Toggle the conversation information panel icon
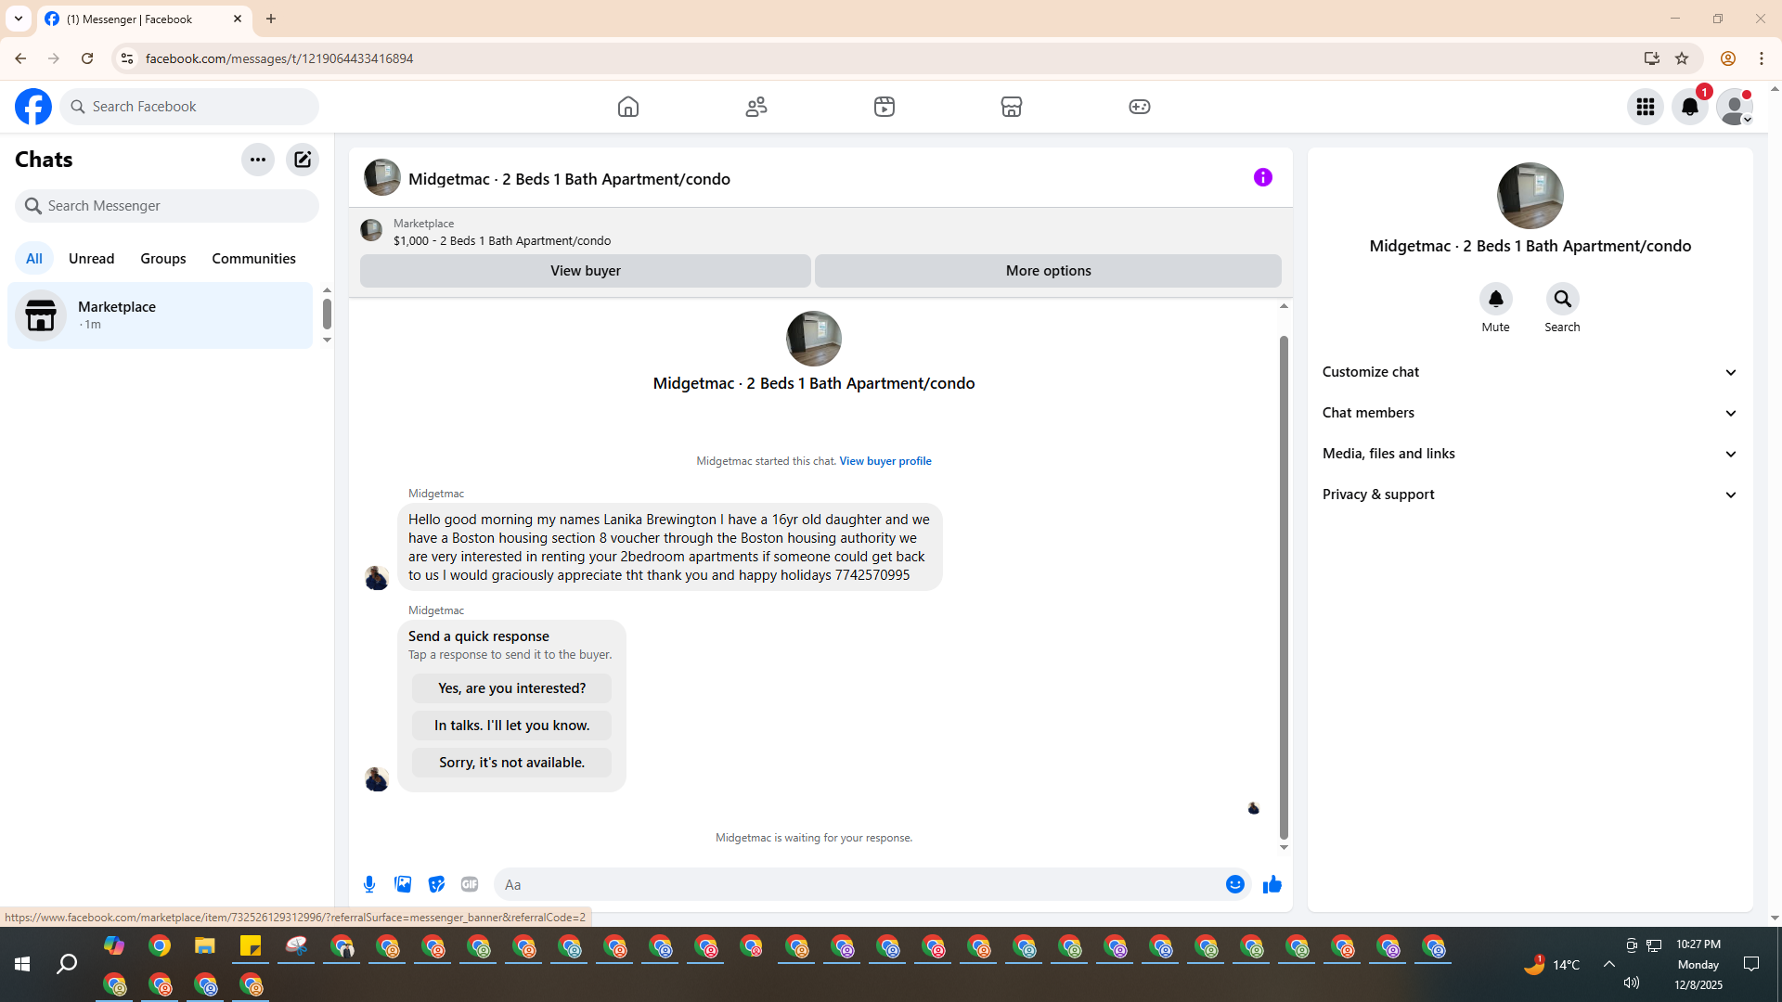This screenshot has height=1002, width=1782. click(x=1263, y=177)
